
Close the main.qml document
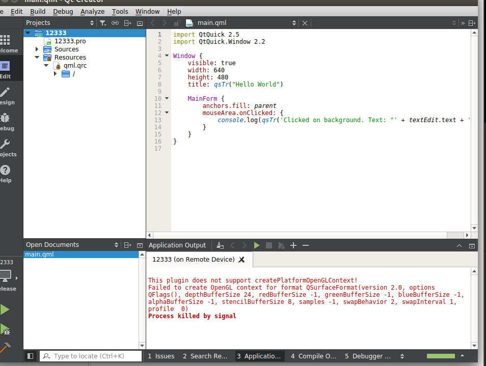point(305,23)
